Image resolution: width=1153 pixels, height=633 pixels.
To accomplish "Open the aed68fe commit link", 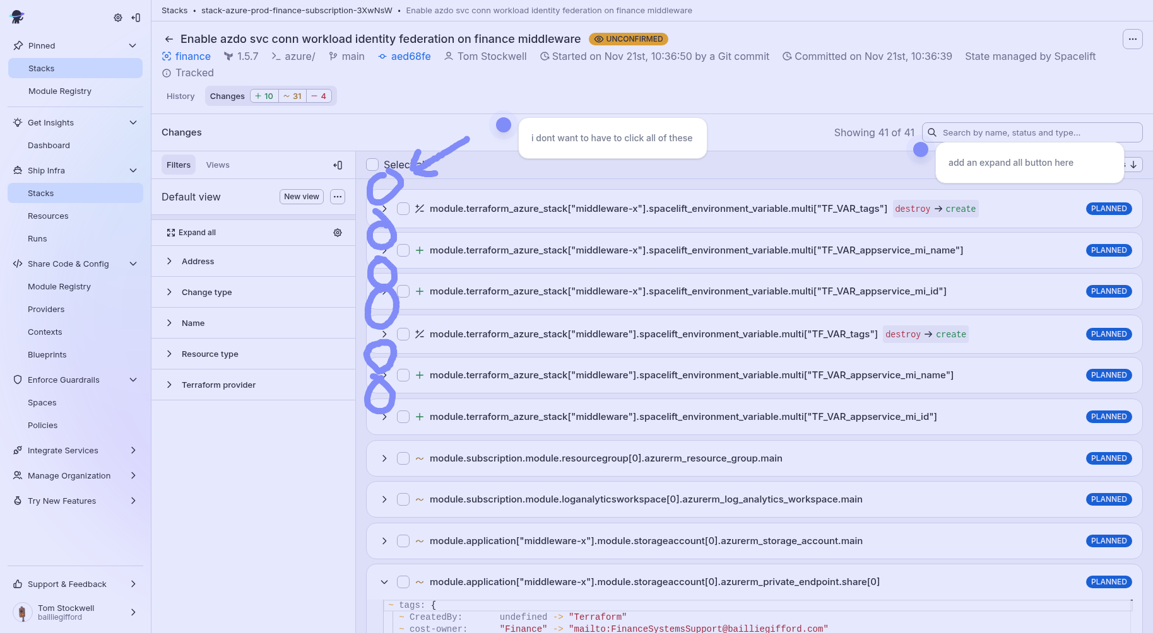I will click(x=410, y=57).
